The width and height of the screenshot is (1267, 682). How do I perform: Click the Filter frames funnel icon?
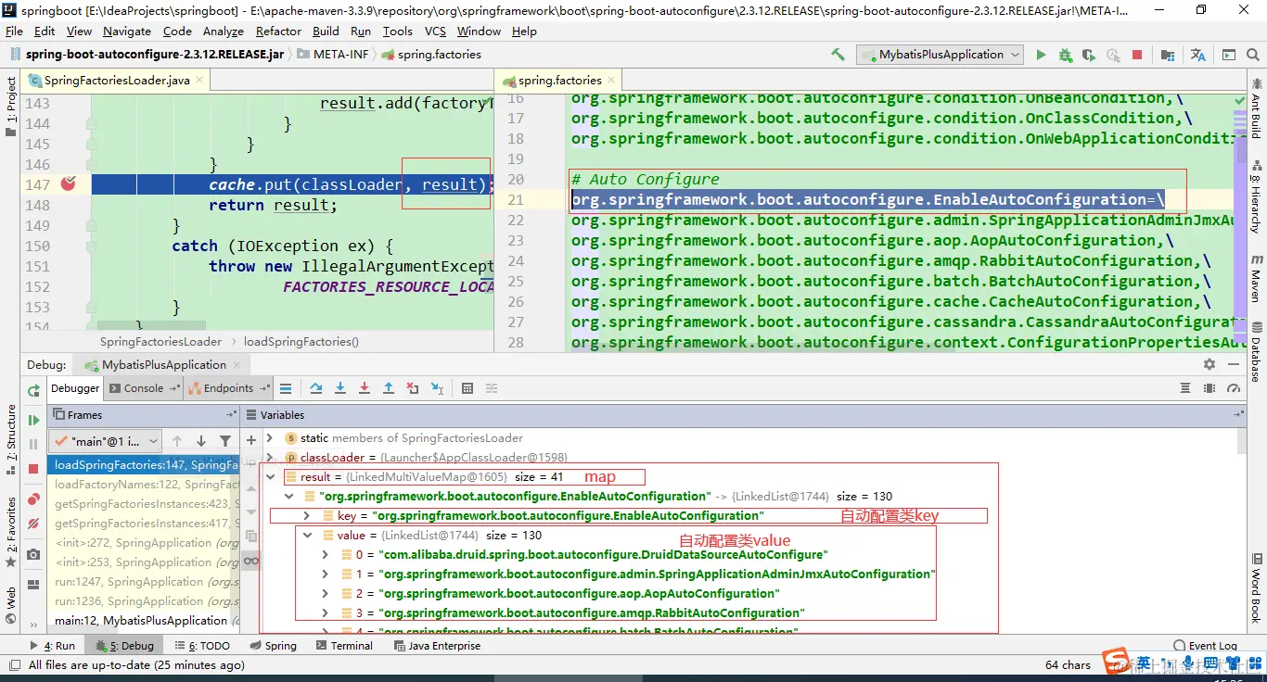point(225,441)
